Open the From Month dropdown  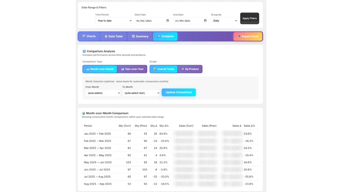(x=103, y=93)
